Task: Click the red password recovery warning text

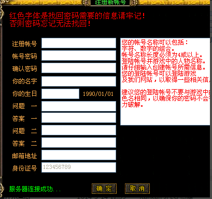Action: click(77, 20)
